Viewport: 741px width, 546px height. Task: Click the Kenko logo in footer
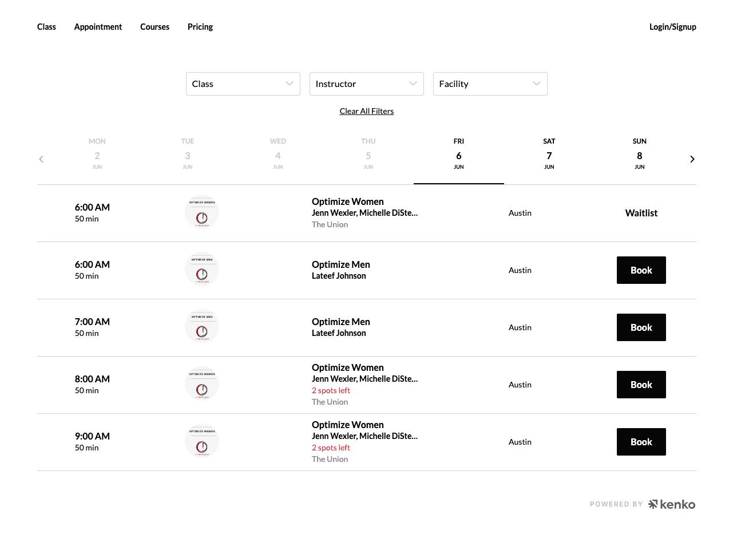tap(672, 504)
